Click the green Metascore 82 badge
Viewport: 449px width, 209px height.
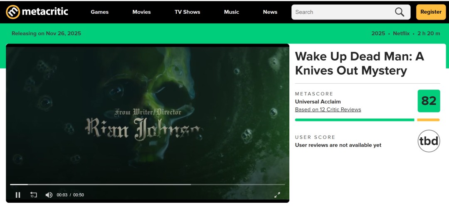(x=428, y=101)
